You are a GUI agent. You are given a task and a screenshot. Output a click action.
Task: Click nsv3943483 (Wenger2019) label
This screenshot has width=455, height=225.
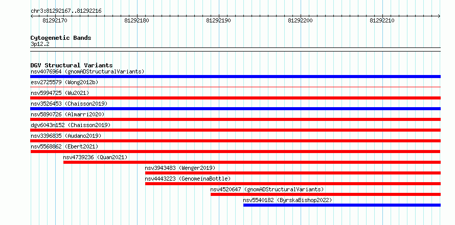pos(180,168)
